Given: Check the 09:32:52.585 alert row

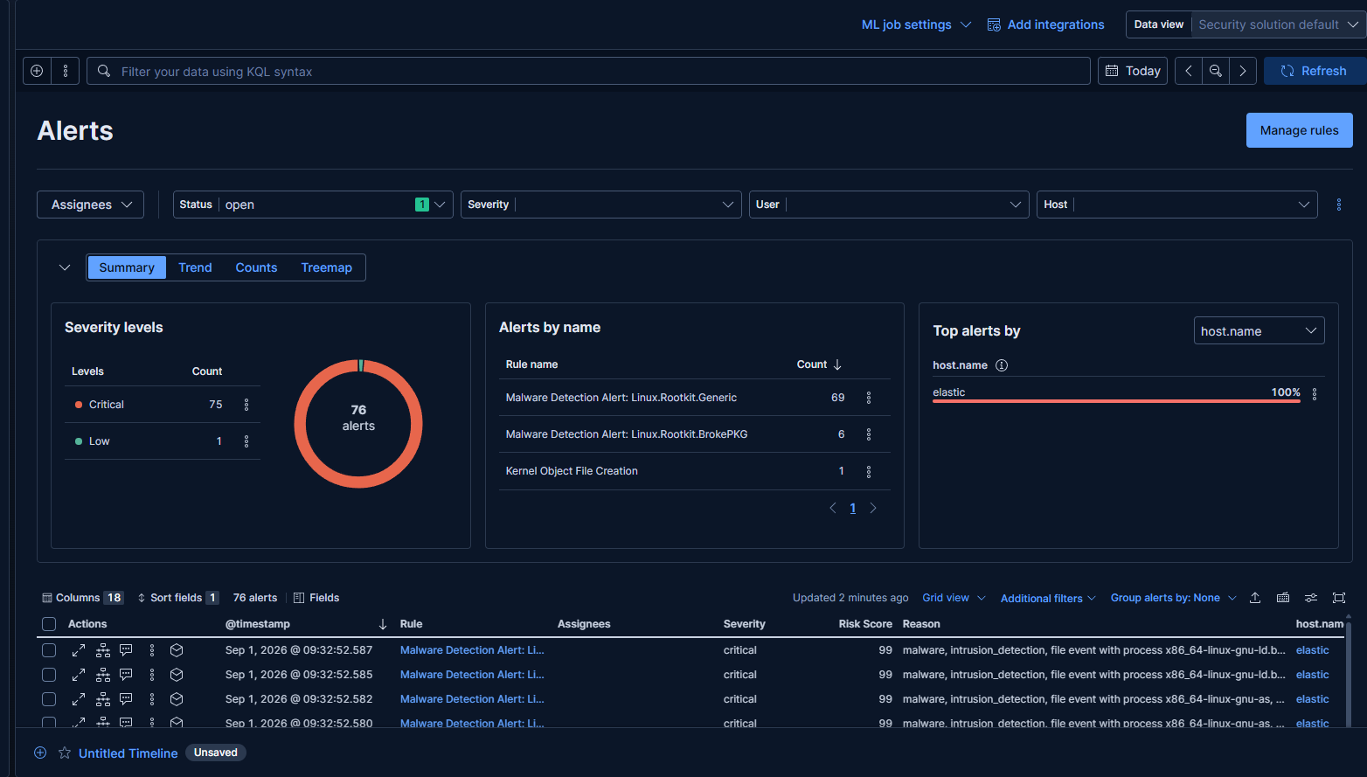Looking at the screenshot, I should (49, 675).
